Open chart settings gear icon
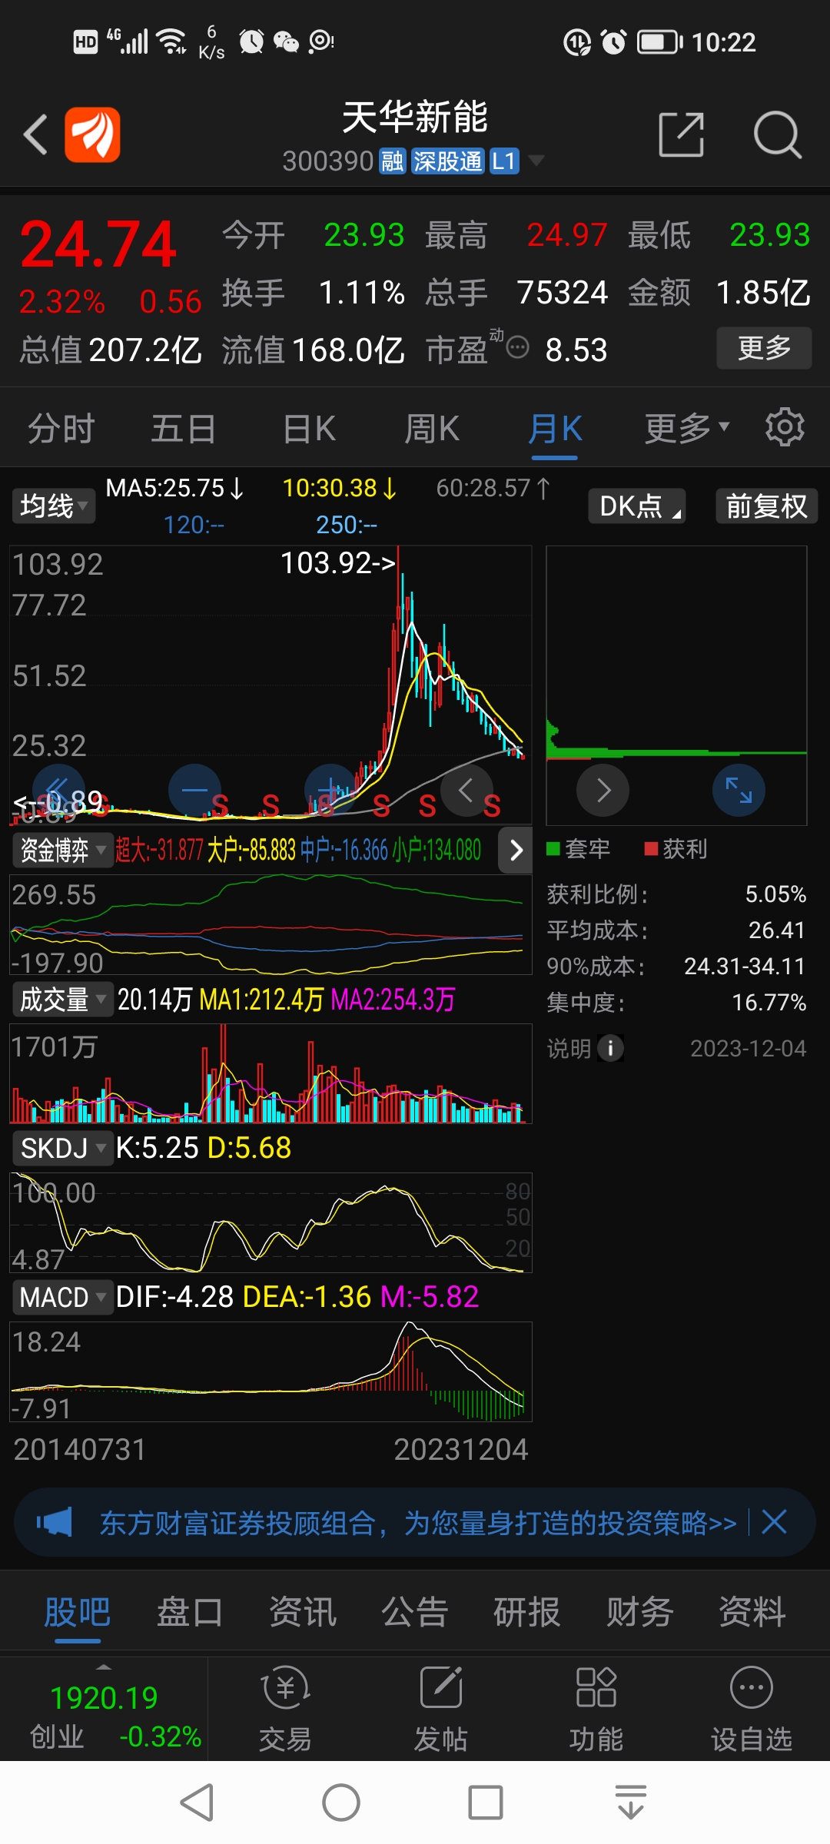Screen dimensions: 830x1844 [x=785, y=427]
